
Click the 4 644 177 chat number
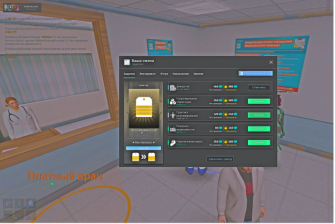point(11,32)
